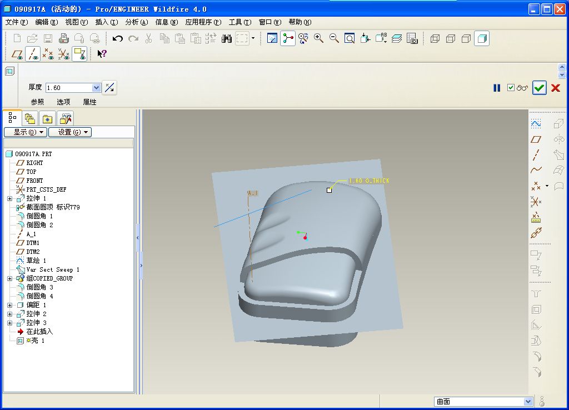Switch to the favorites tab
The image size is (569, 410).
click(x=48, y=119)
